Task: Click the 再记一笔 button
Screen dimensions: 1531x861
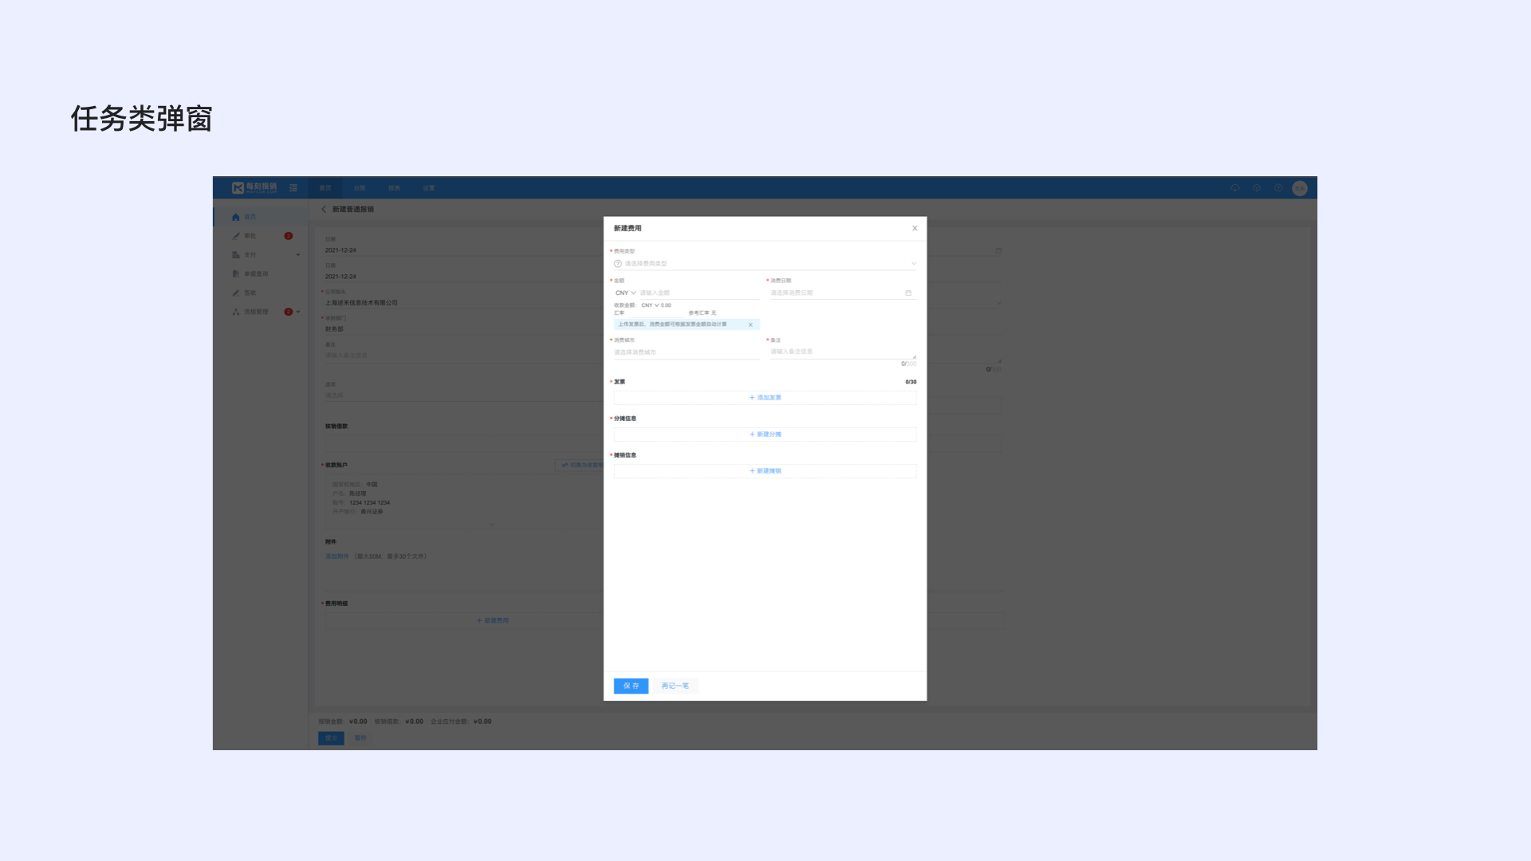Action: [x=675, y=686]
